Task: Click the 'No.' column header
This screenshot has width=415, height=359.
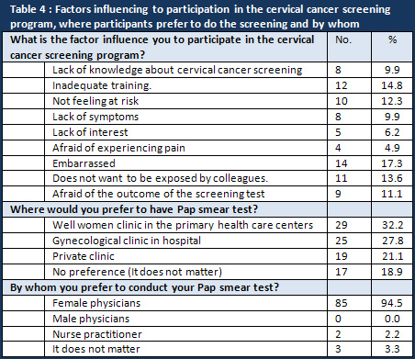Action: tap(343, 39)
